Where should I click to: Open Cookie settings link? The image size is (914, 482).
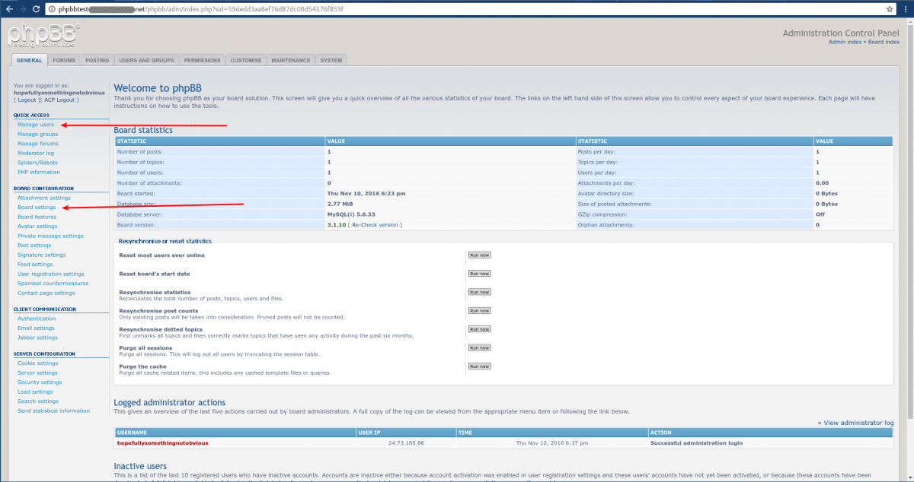click(x=37, y=363)
